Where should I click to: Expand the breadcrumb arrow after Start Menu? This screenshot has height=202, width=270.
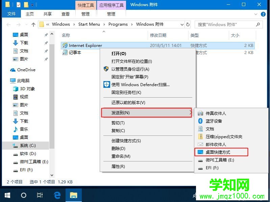pos(104,25)
